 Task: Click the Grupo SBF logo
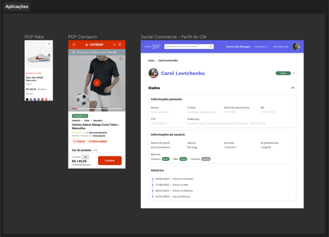(x=153, y=47)
